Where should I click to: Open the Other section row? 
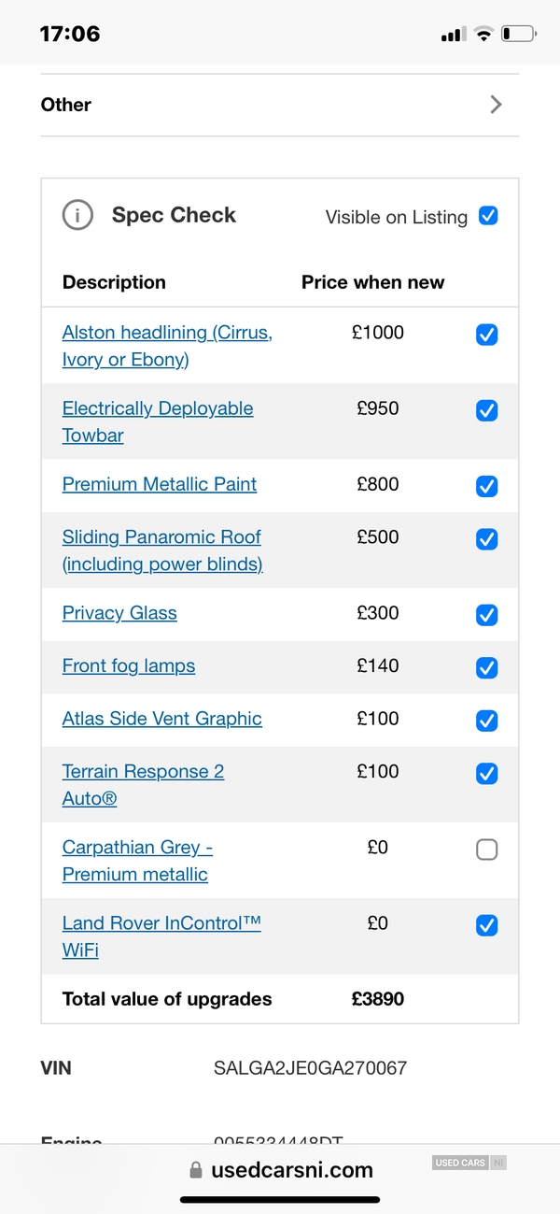coord(280,105)
